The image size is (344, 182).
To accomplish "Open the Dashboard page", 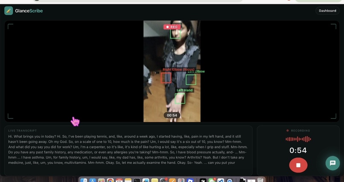I will tap(327, 11).
